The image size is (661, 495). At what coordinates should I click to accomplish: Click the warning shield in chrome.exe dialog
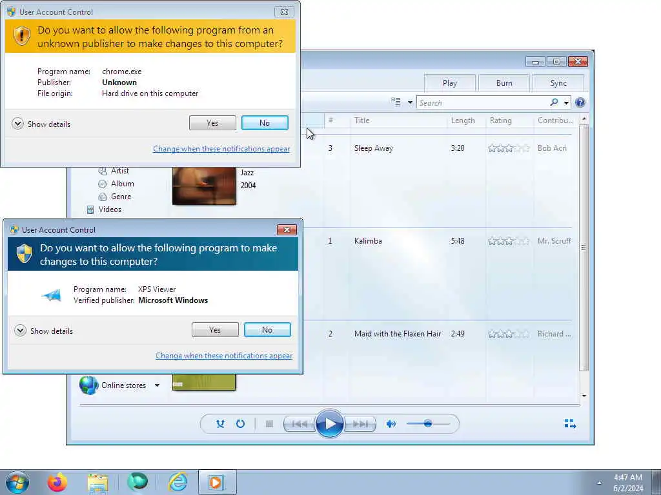point(21,36)
